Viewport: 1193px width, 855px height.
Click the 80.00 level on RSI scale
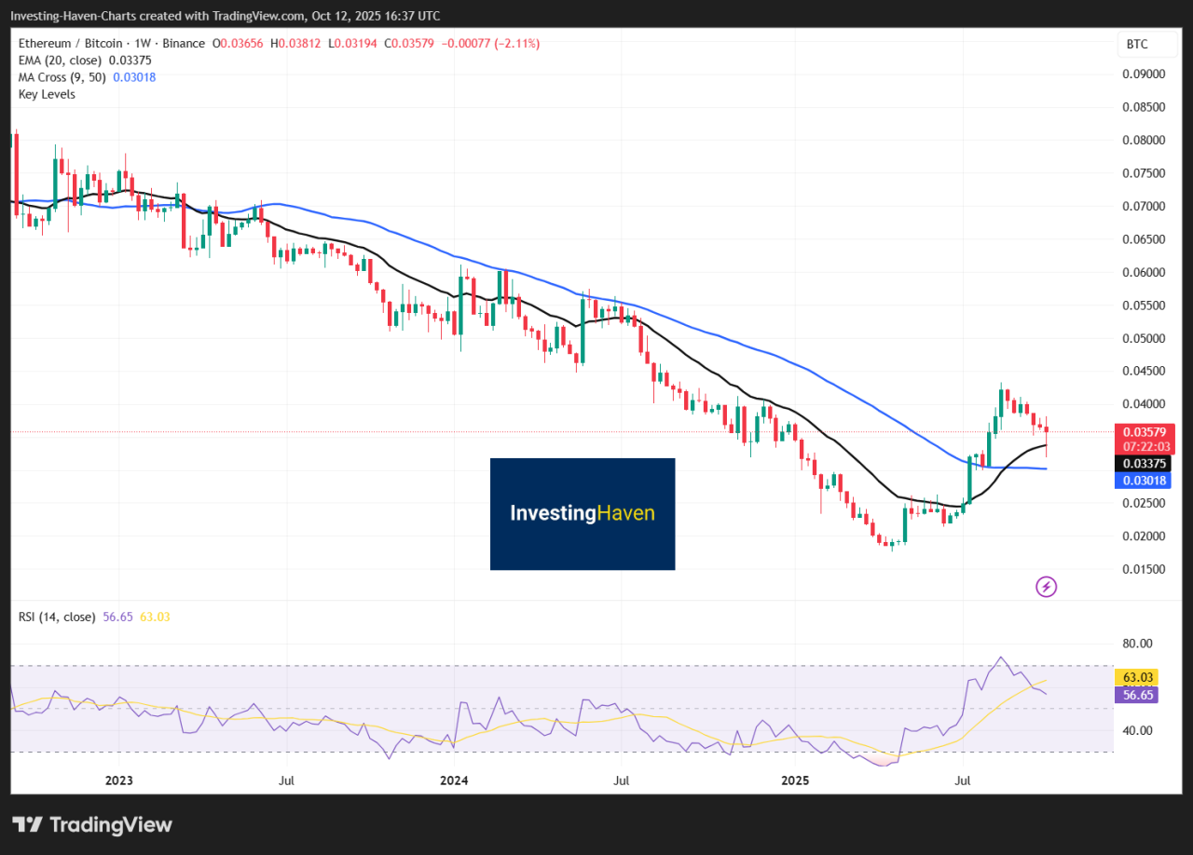[1138, 644]
